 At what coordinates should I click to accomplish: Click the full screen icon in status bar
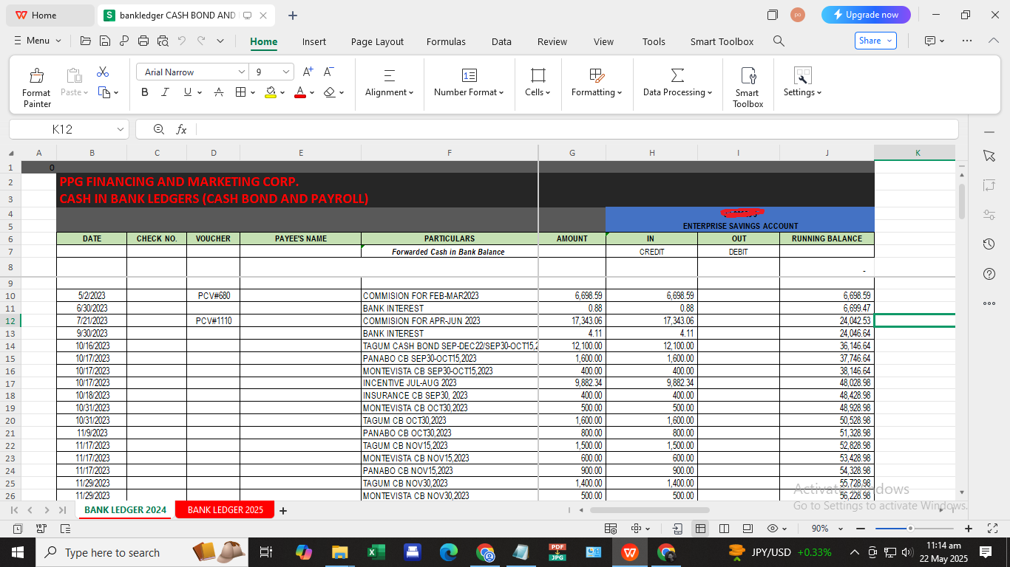coord(993,529)
